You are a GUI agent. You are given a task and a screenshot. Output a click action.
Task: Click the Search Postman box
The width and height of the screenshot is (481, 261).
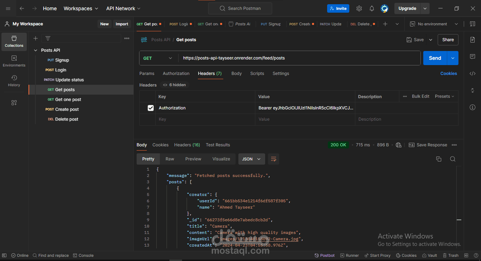pos(240,8)
